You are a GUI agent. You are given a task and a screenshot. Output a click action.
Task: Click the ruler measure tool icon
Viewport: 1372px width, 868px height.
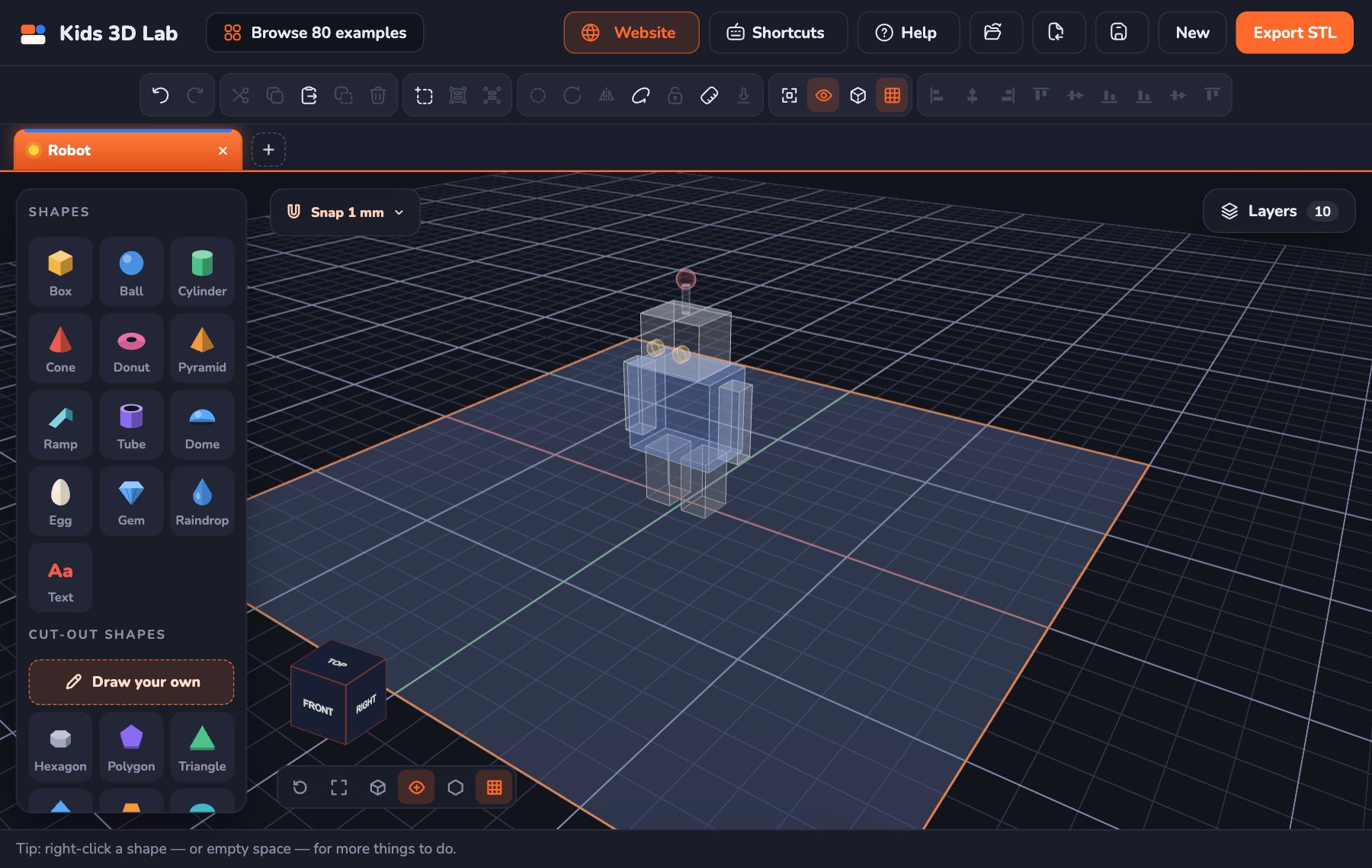click(x=709, y=95)
